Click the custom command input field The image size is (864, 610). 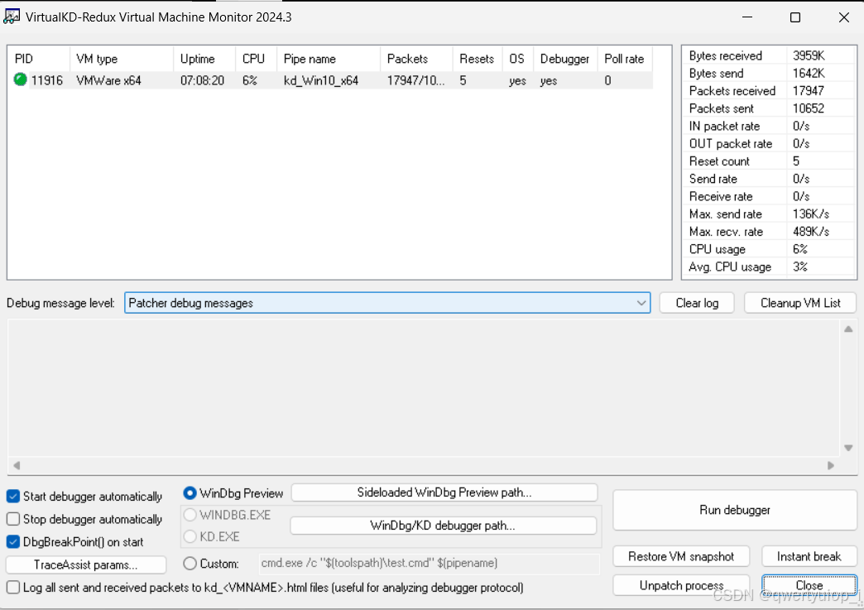429,563
